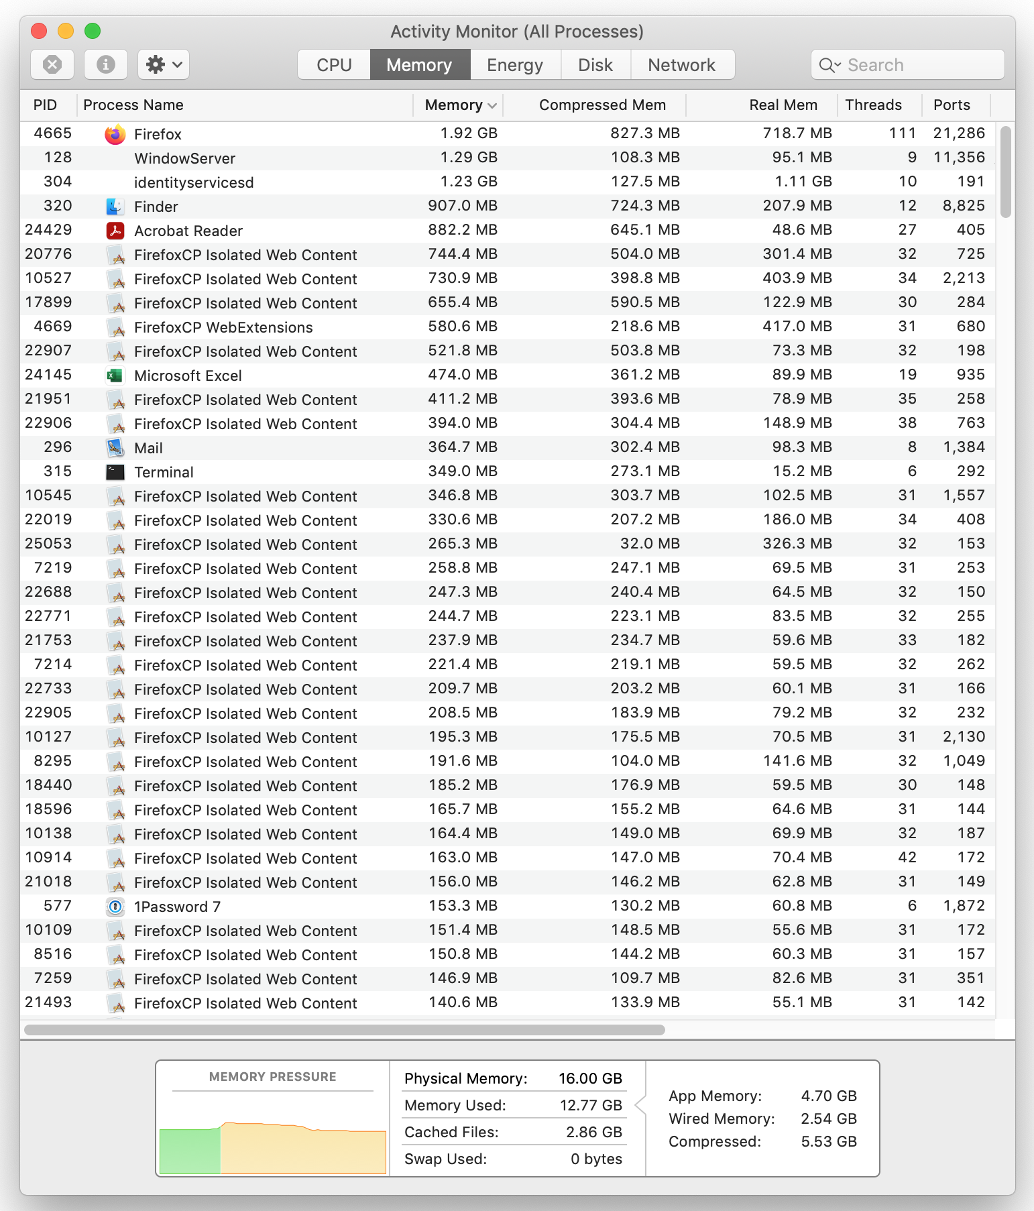1034x1211 pixels.
Task: Open the process info inspector button
Action: tap(106, 64)
